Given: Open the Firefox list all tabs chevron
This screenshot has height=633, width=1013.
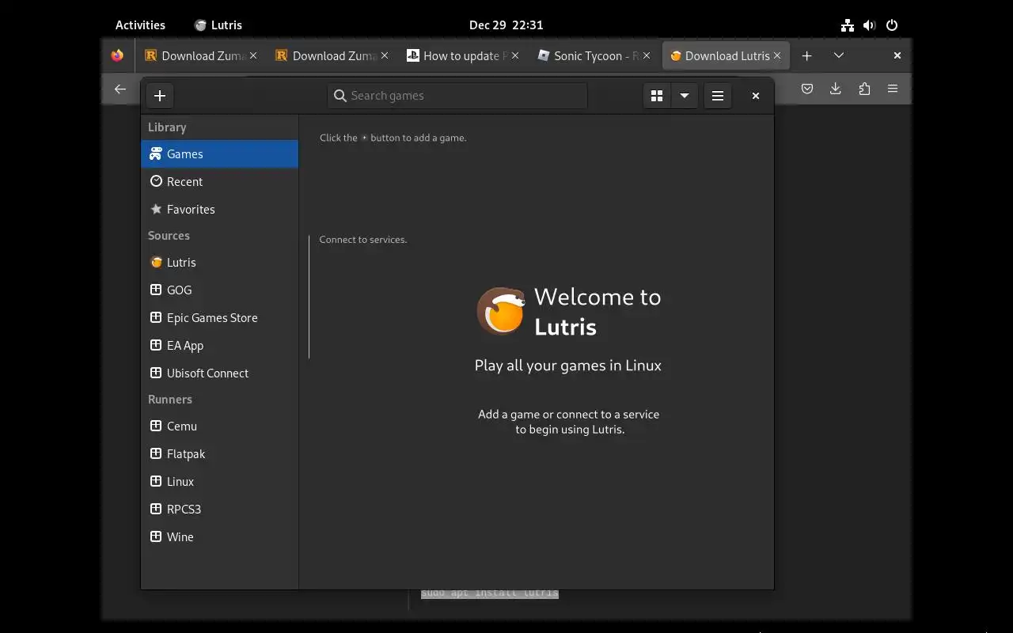Looking at the screenshot, I should click(x=839, y=56).
